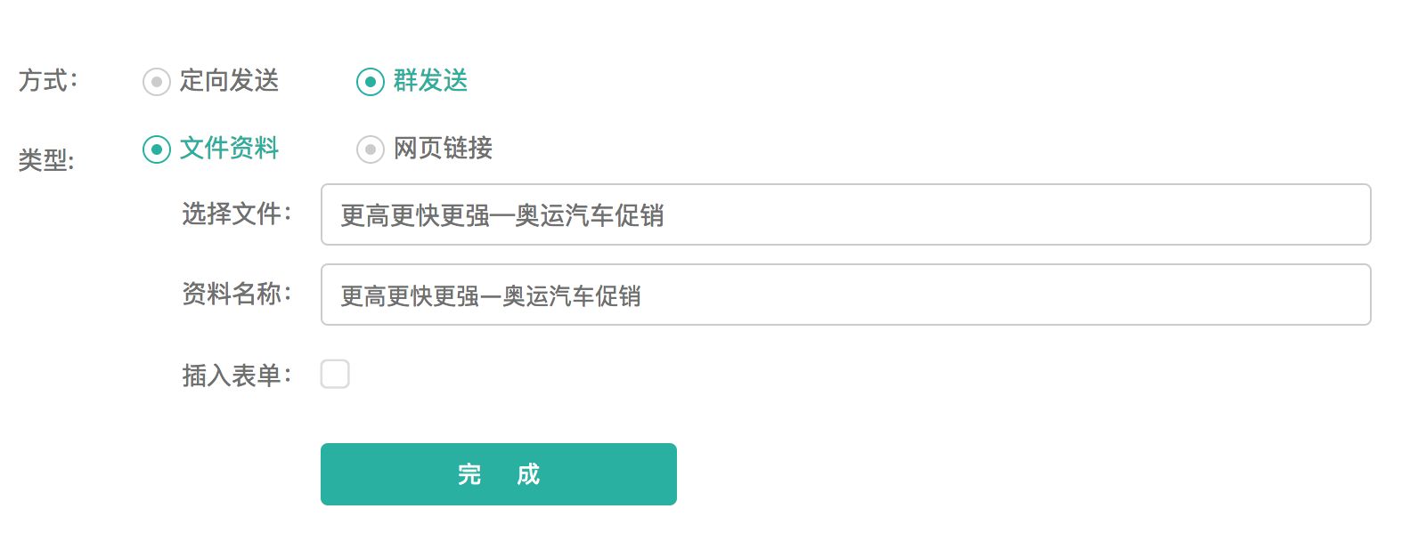Click the name text inside 资料名称 box
Image resolution: width=1402 pixels, height=541 pixels.
(x=491, y=295)
